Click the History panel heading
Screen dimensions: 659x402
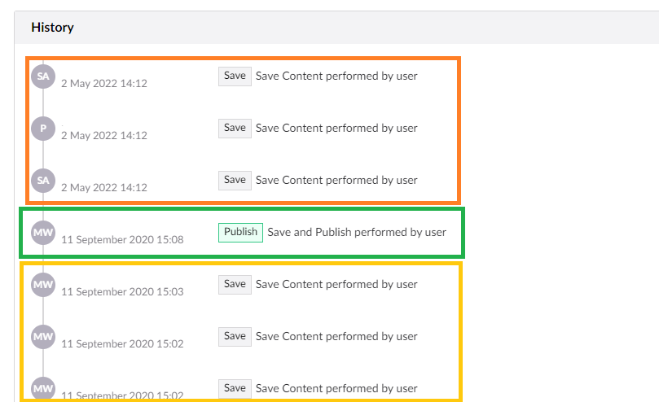(52, 28)
